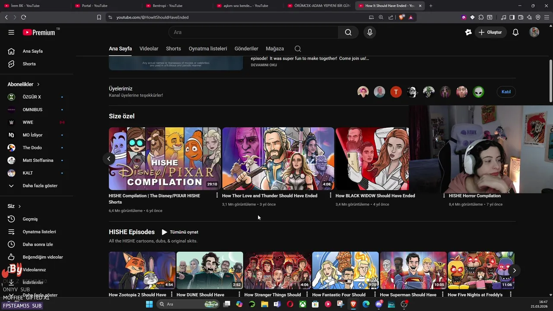553x311 pixels.
Task: Click the YouTube Premium logo
Action: pos(39,32)
